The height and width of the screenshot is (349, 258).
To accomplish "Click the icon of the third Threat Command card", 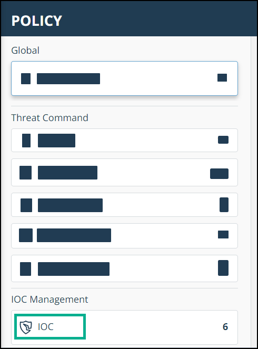I will [26, 205].
